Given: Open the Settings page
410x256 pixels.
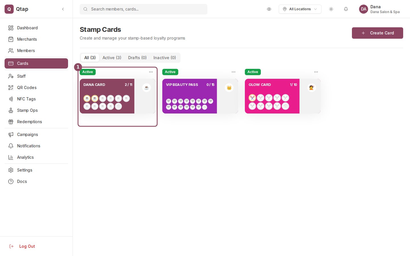Looking at the screenshot, I should pyautogui.click(x=36, y=170).
